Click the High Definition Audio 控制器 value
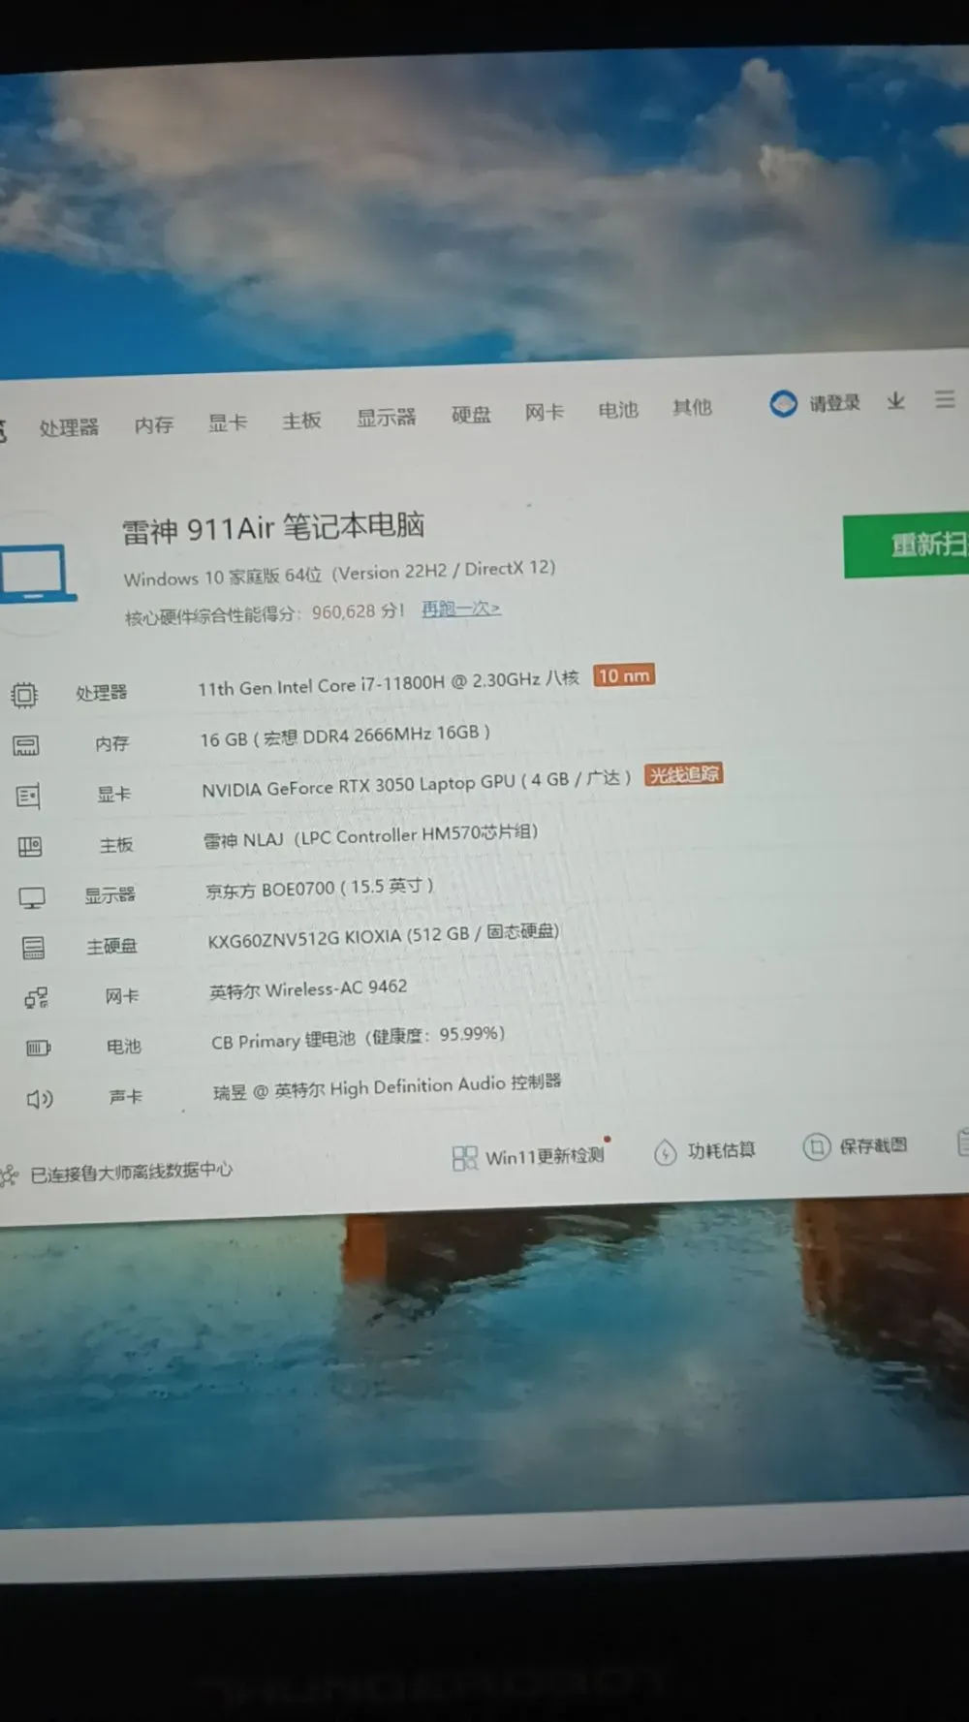The width and height of the screenshot is (969, 1722). (x=388, y=1086)
